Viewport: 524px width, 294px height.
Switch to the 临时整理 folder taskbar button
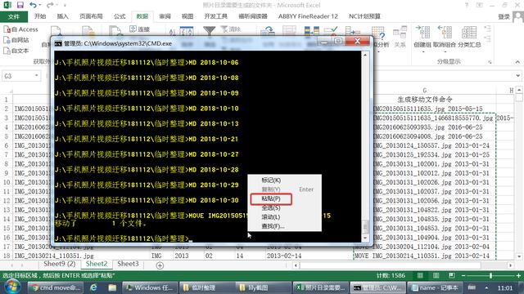pos(207,287)
